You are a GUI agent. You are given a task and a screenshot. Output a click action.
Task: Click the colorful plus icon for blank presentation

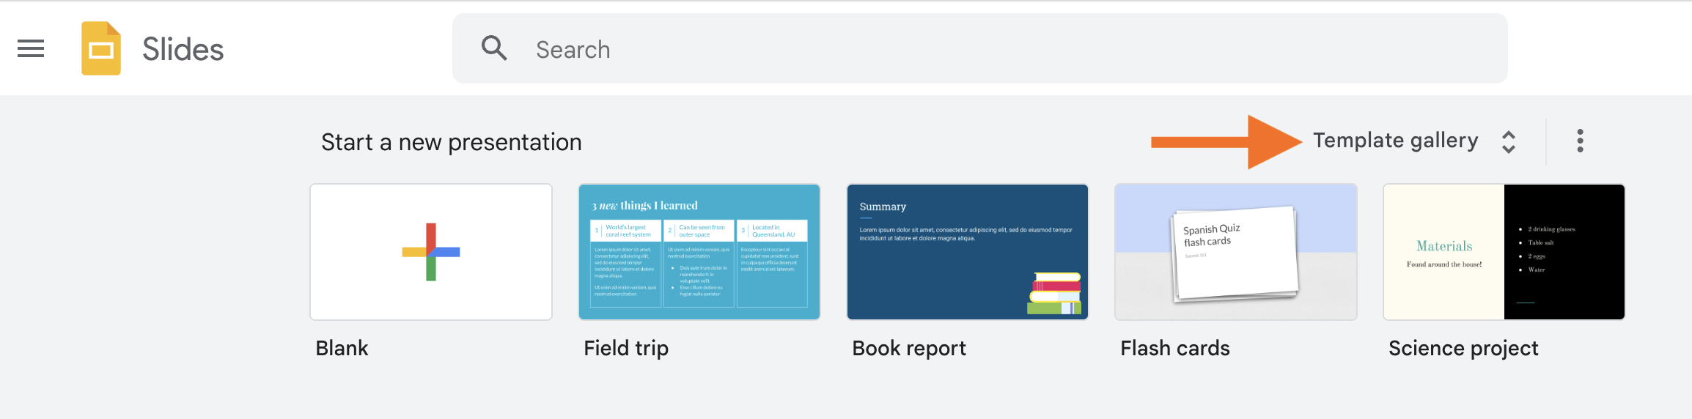tap(431, 252)
